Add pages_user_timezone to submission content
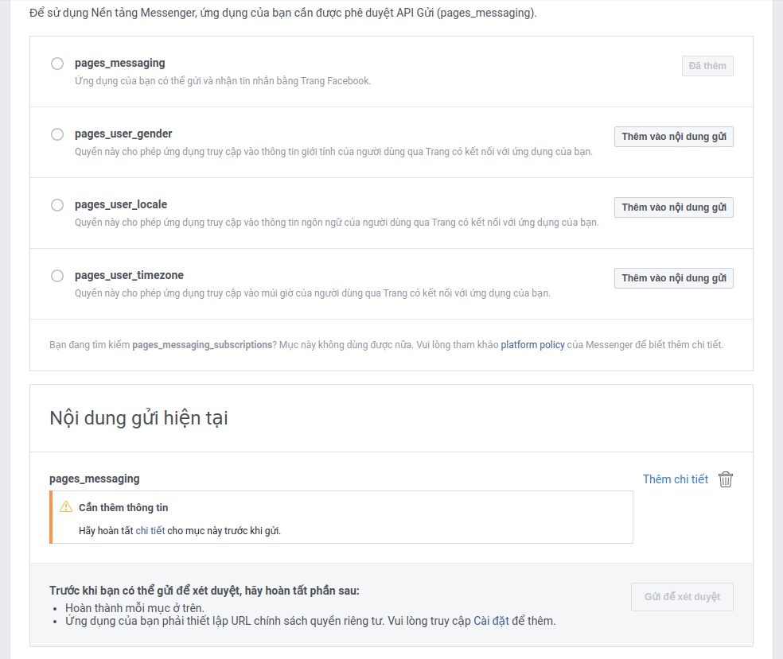This screenshot has width=783, height=659. tap(673, 278)
